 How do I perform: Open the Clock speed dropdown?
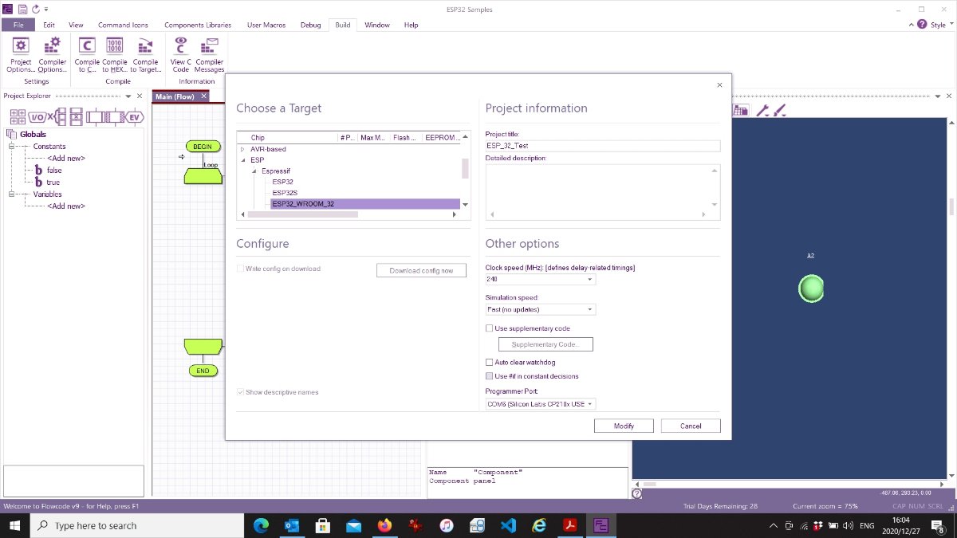(x=540, y=280)
